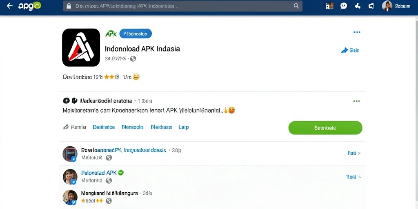The width and height of the screenshot is (418, 209).
Task: Select the Bleidasta tab
Action: 161,127
